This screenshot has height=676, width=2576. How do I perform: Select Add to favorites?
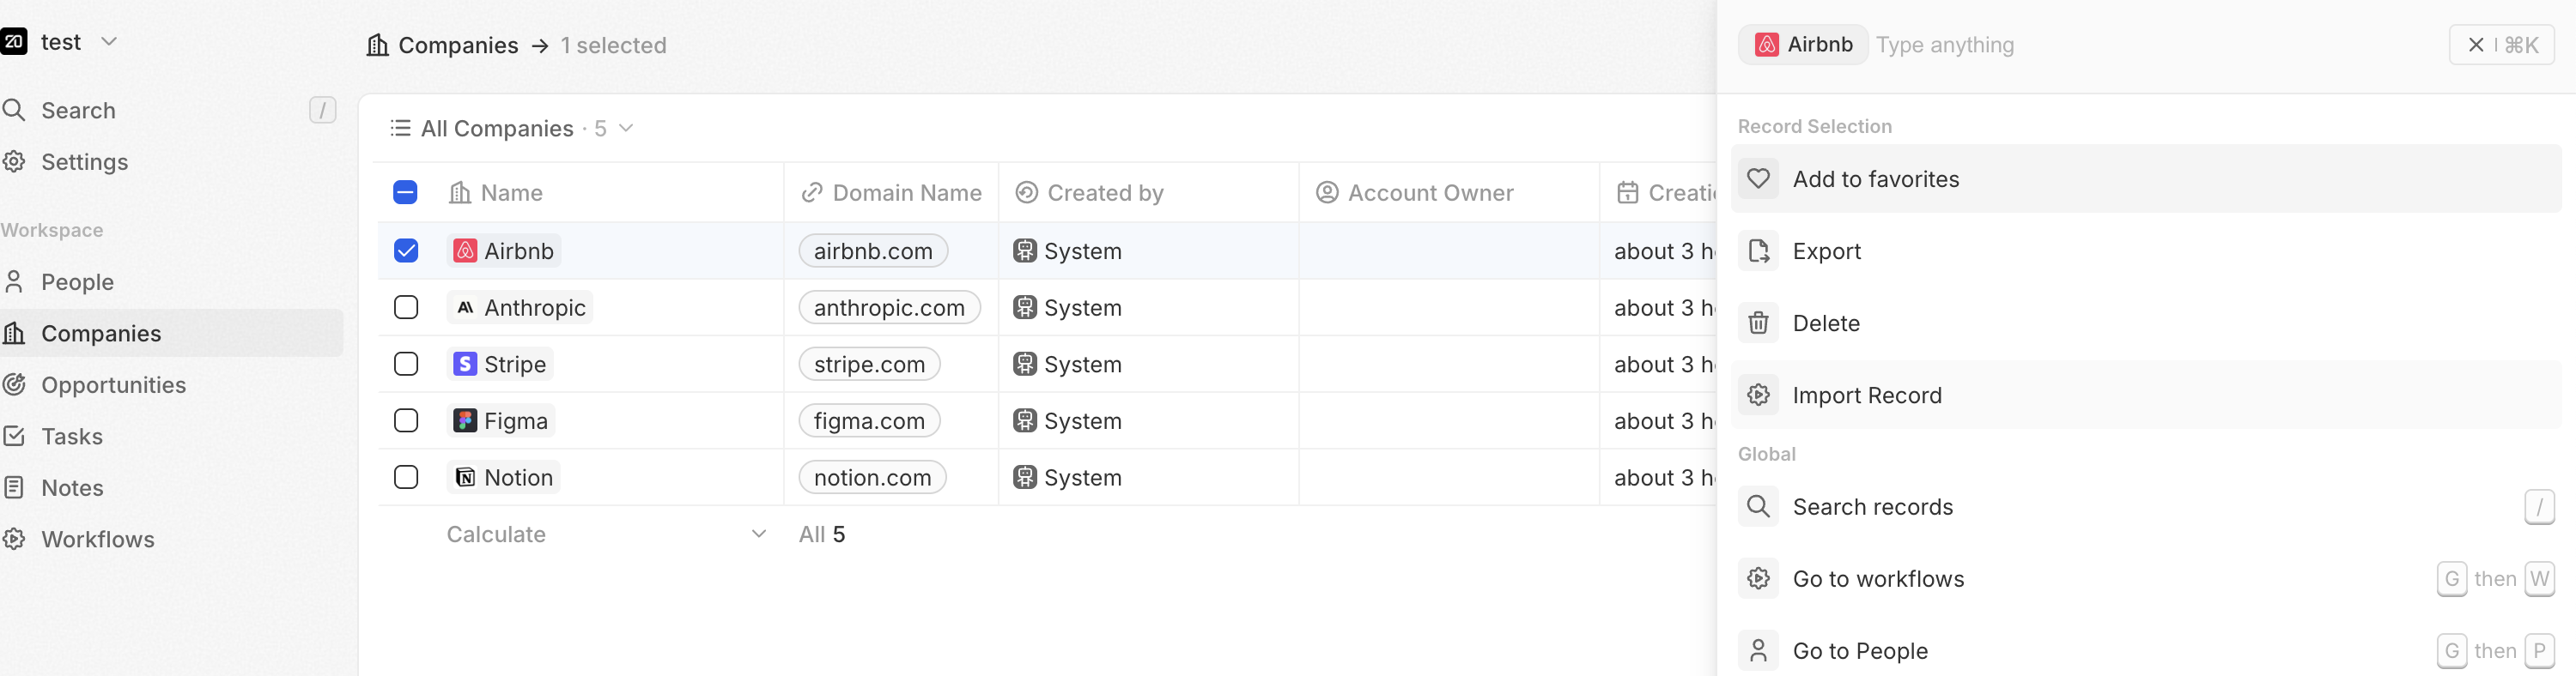click(2146, 178)
